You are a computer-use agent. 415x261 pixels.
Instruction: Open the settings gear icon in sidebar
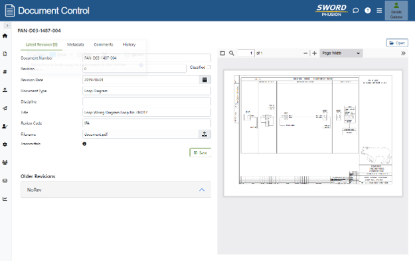tap(5, 144)
